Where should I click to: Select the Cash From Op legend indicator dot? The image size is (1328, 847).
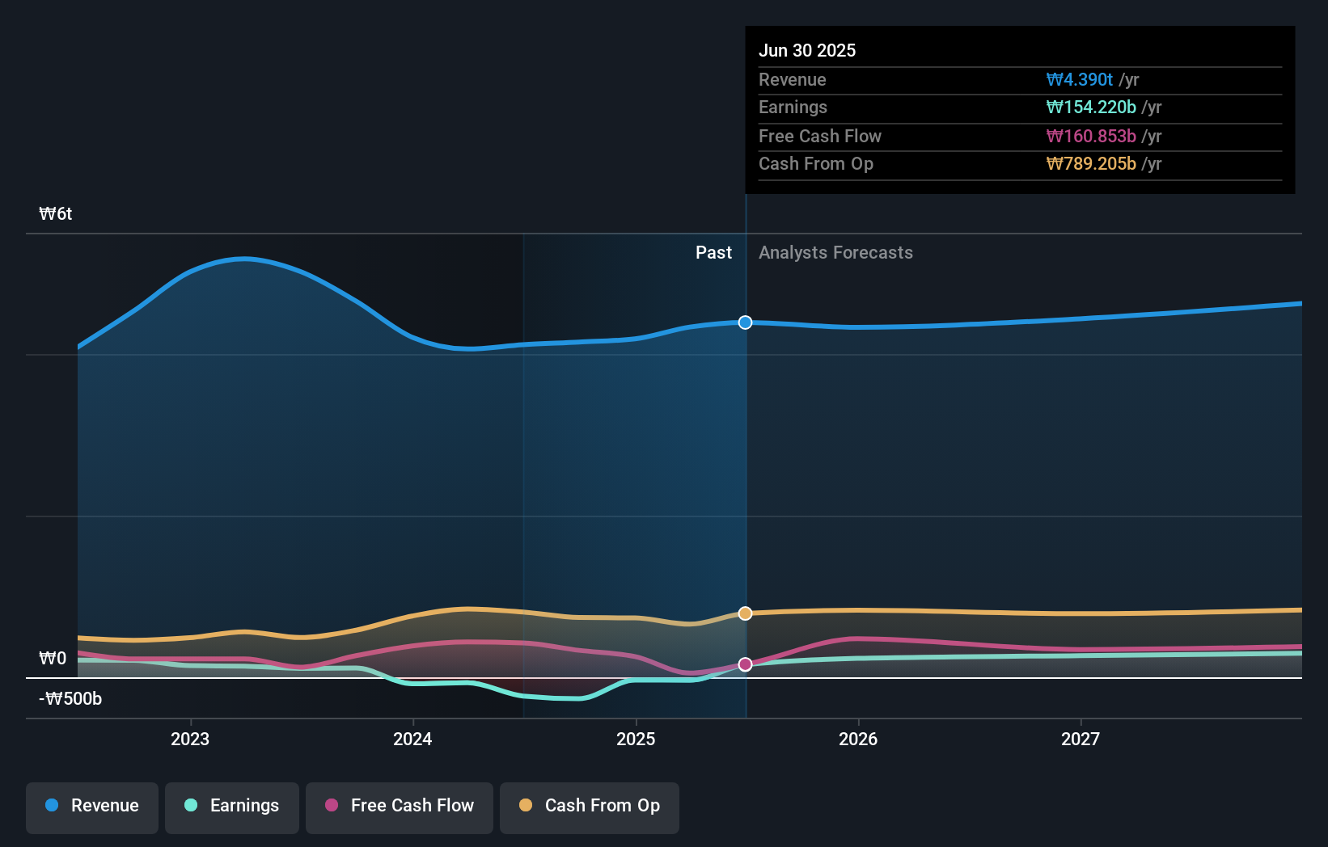[x=527, y=806]
